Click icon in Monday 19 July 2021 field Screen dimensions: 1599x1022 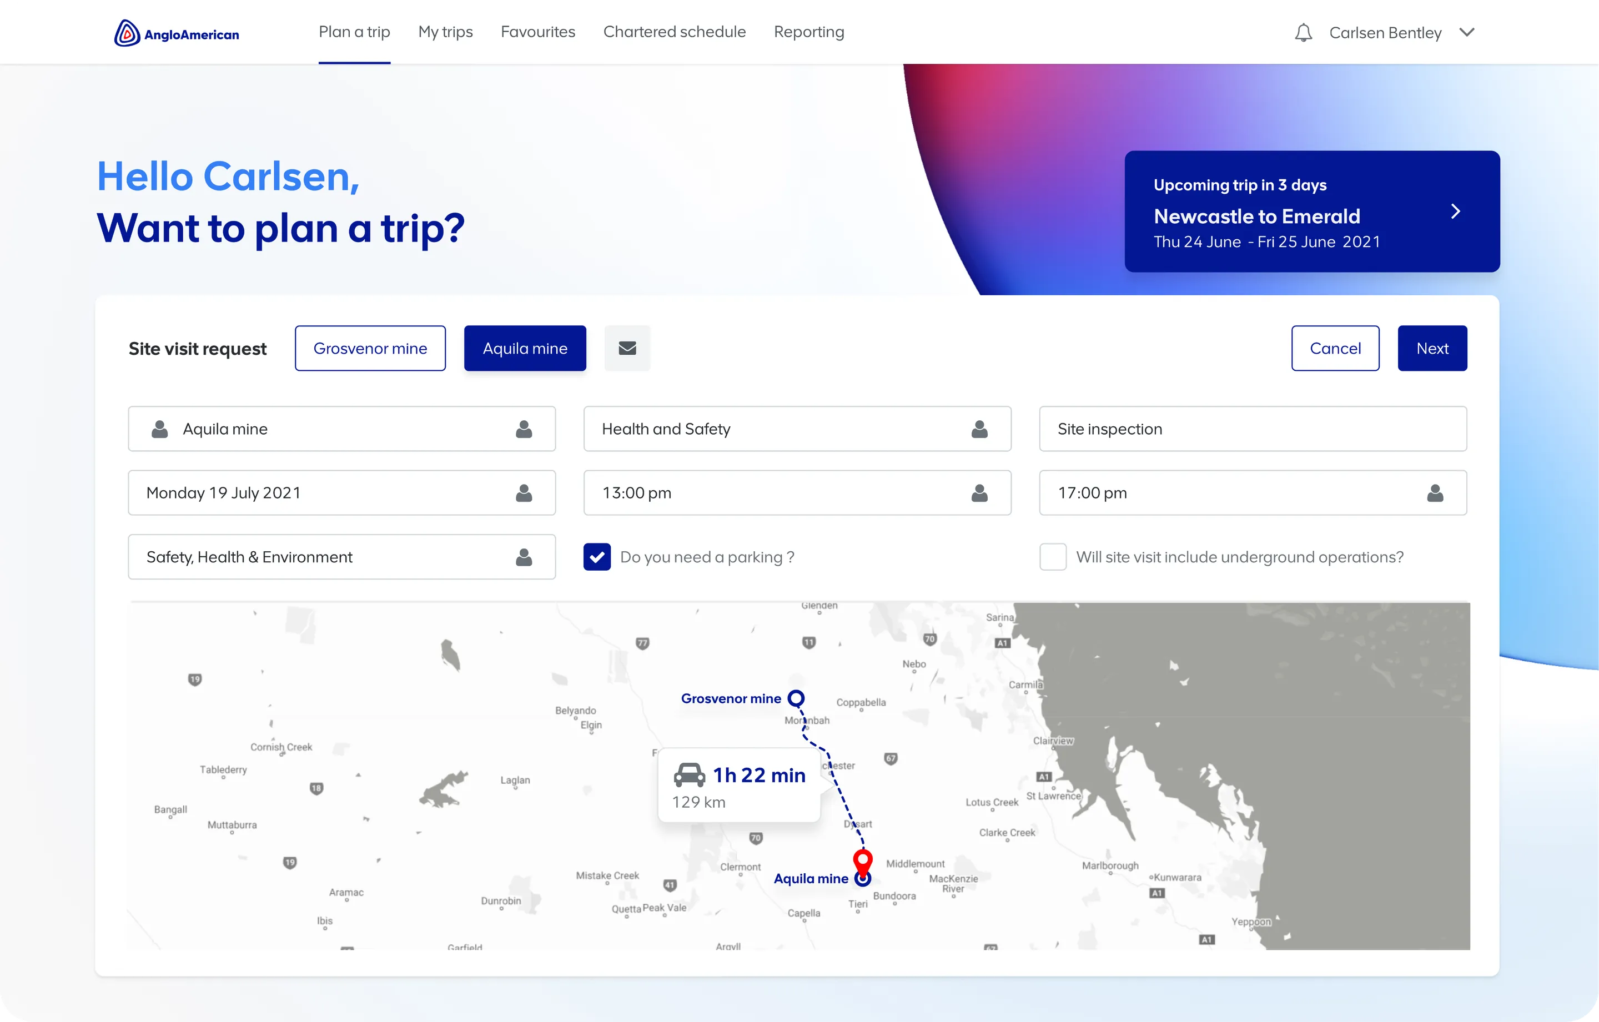(x=524, y=493)
